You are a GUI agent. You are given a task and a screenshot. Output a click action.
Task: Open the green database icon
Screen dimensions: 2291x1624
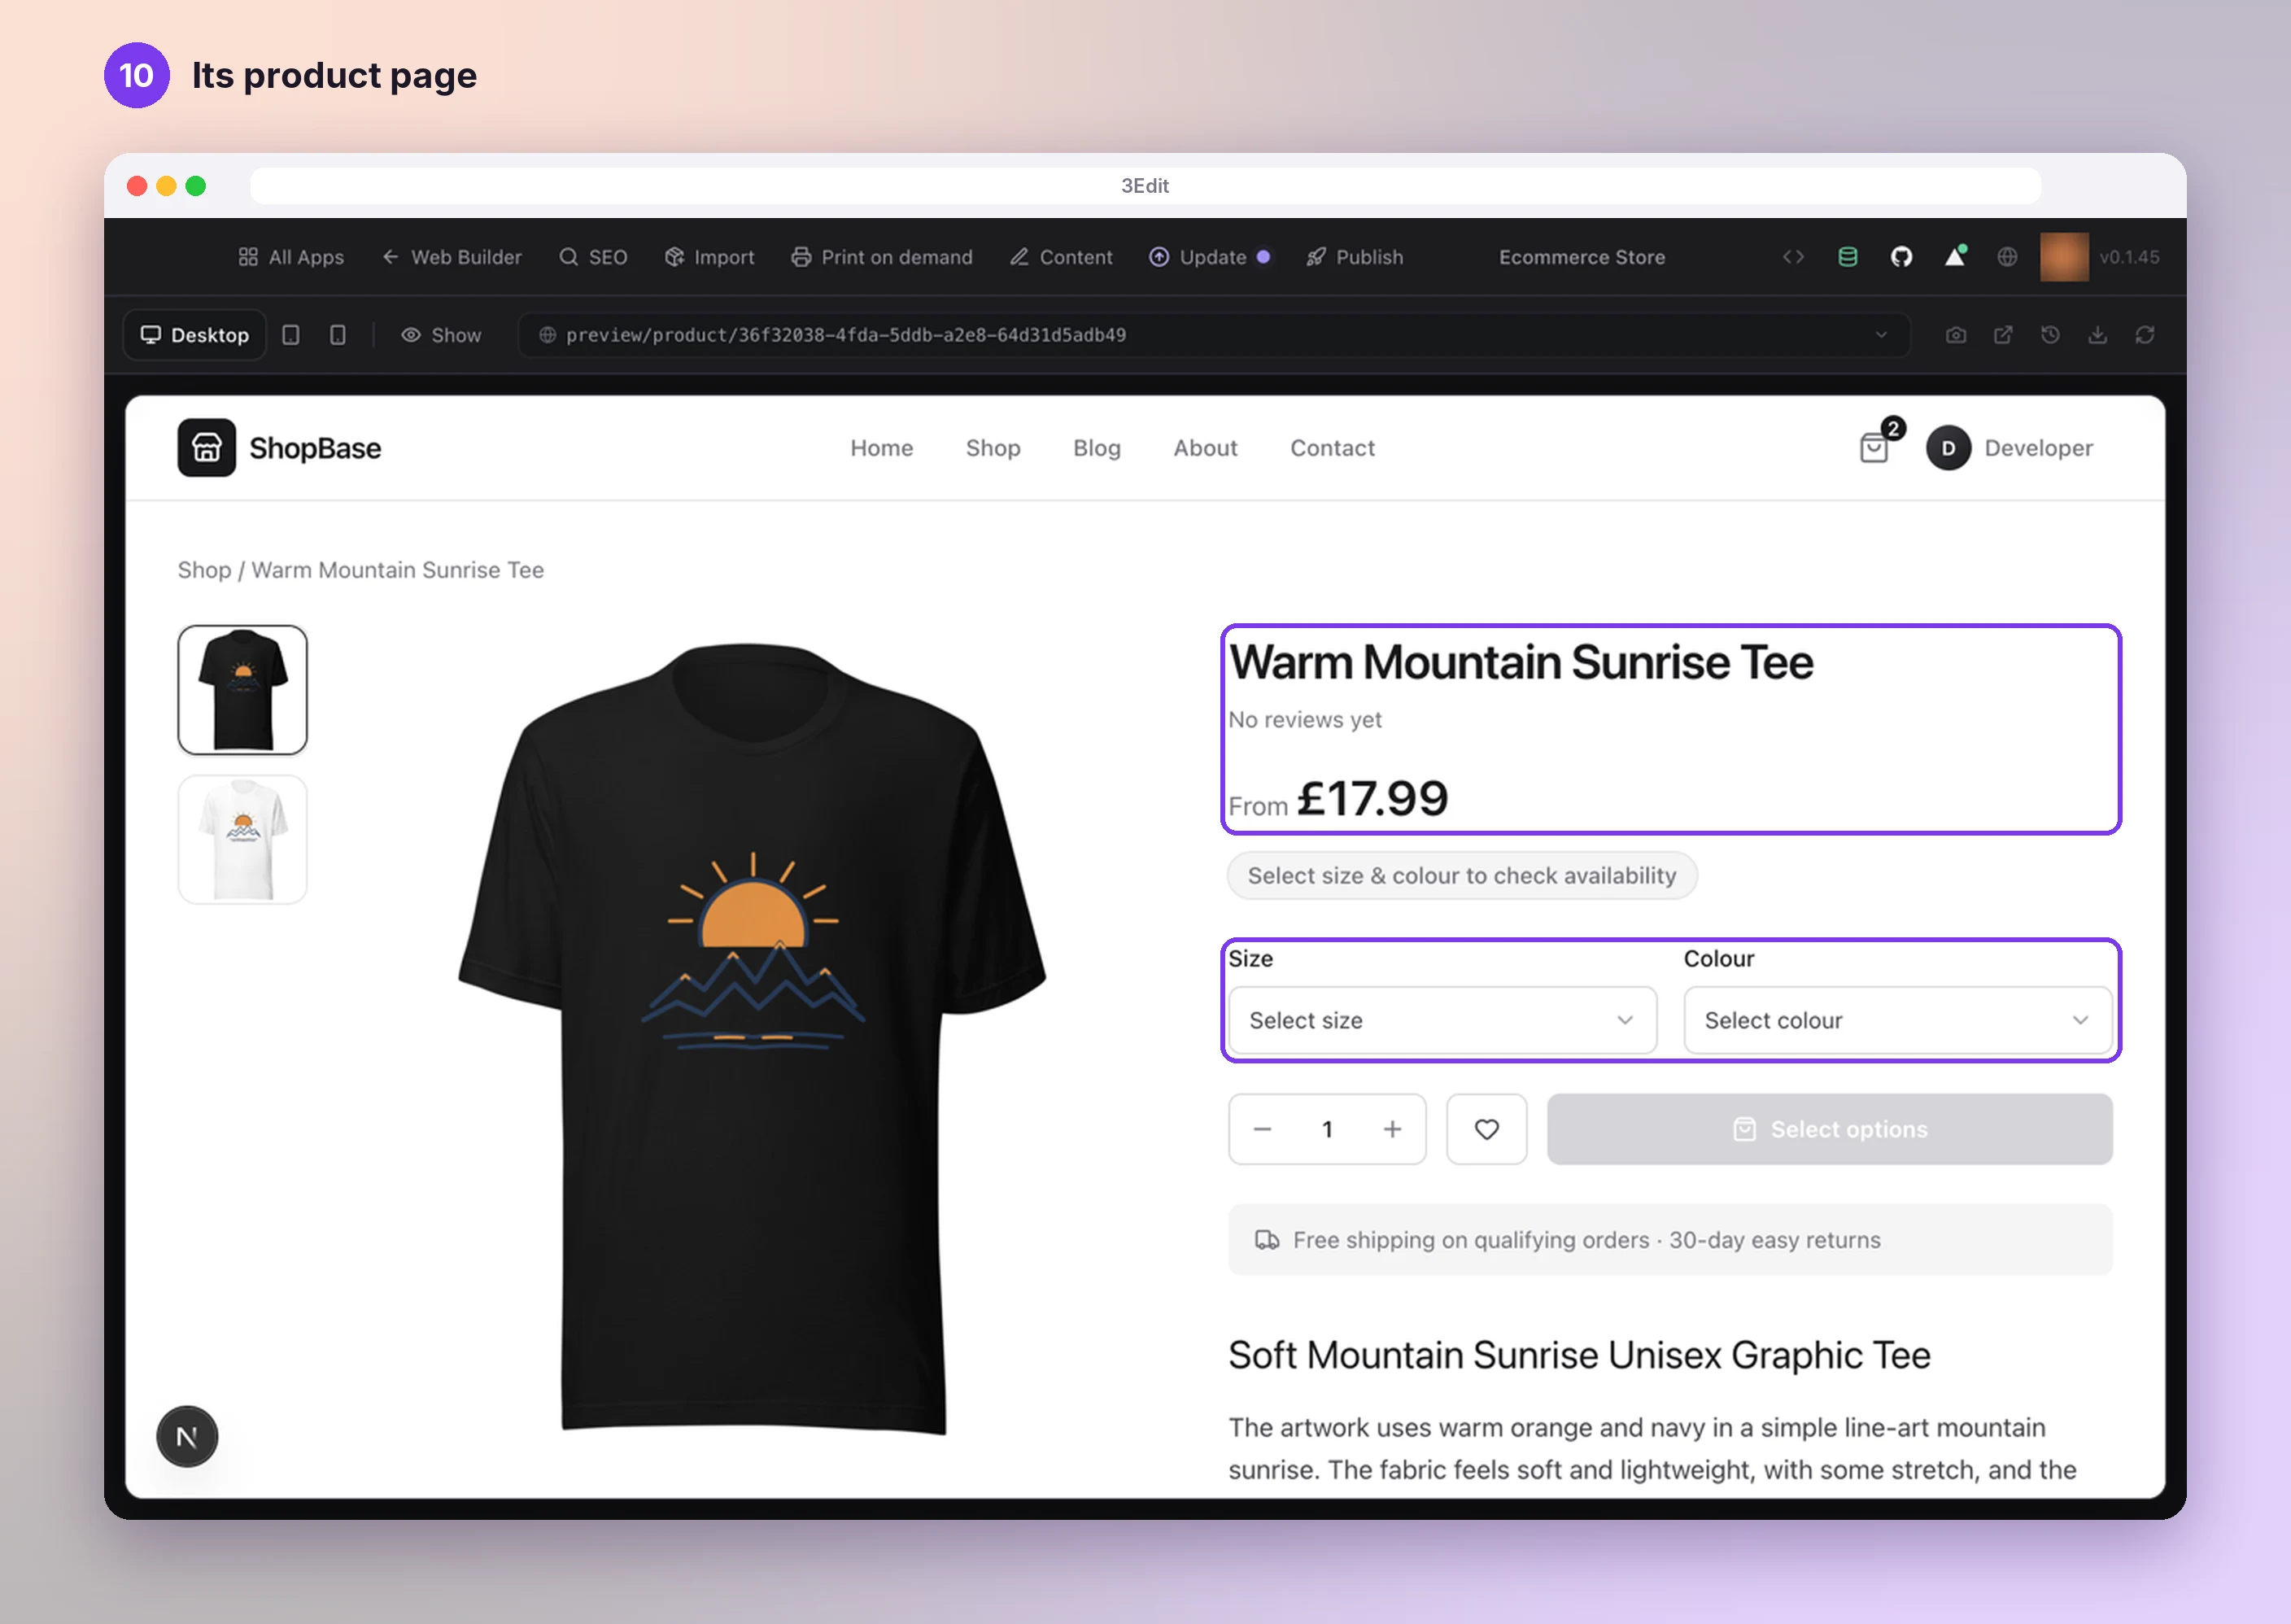click(1847, 257)
